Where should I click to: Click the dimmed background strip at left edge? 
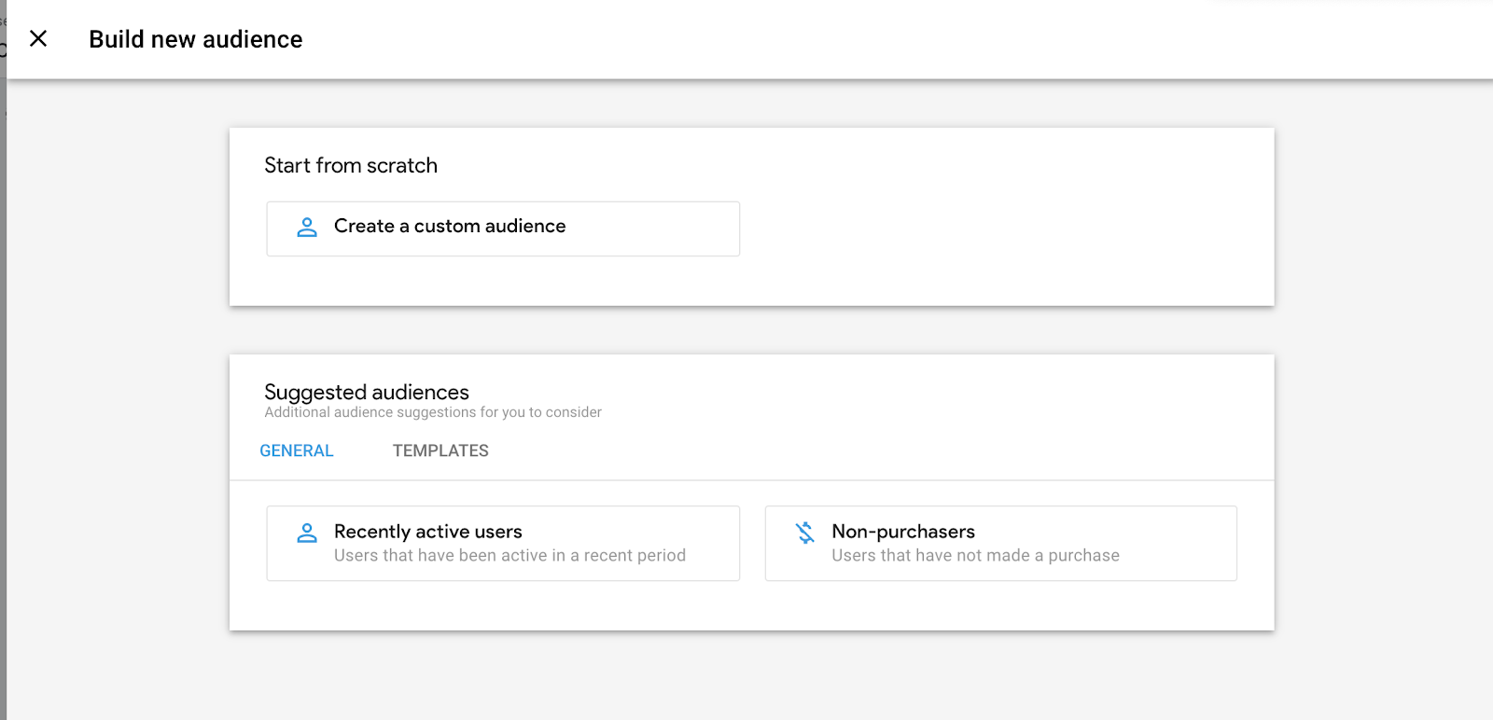[3, 373]
